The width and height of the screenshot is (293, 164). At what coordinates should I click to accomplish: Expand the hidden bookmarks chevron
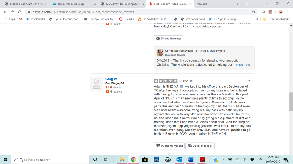point(257,19)
